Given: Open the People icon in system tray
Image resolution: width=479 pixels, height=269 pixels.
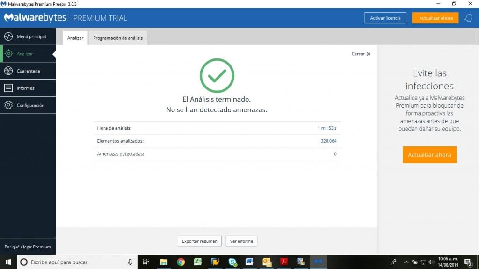Looking at the screenshot, I should tap(394, 262).
